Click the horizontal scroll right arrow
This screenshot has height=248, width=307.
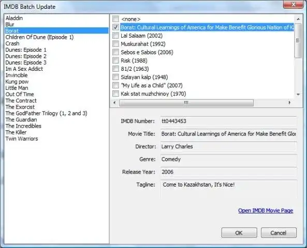tap(289, 102)
